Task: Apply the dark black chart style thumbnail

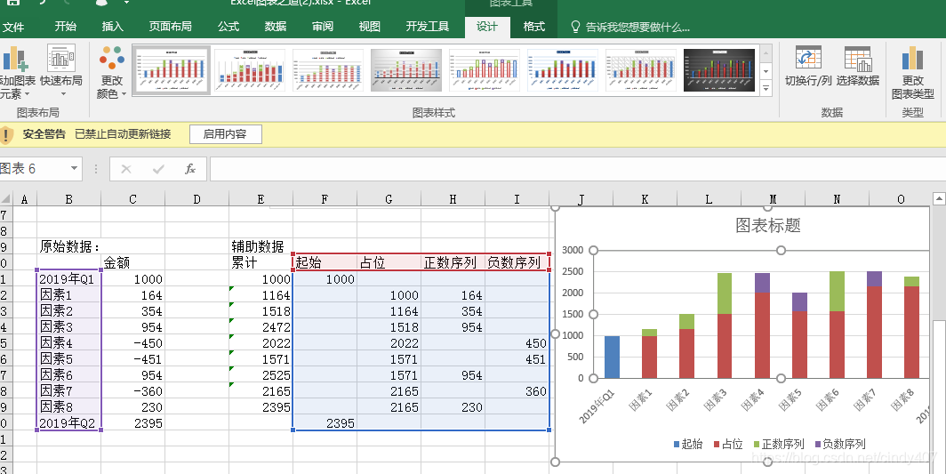Action: click(719, 70)
